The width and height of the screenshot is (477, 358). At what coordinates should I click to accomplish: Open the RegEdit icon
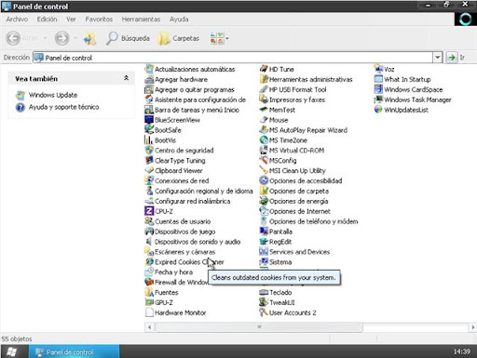[x=264, y=242]
